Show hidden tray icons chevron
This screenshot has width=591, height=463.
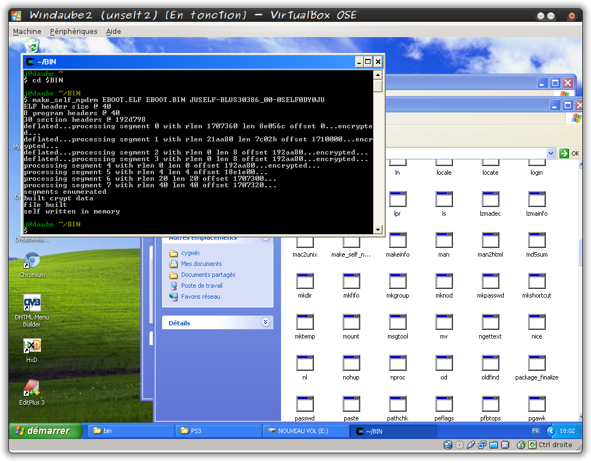[x=551, y=431]
